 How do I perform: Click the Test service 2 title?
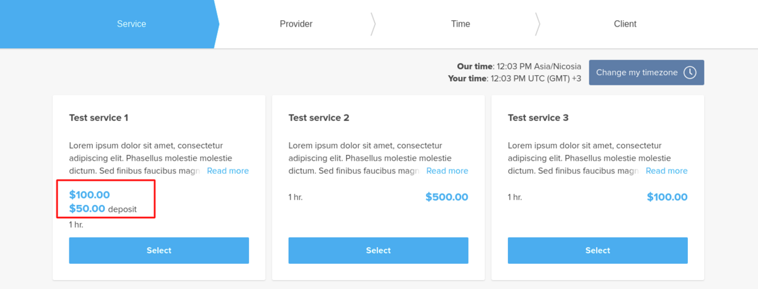tap(318, 118)
